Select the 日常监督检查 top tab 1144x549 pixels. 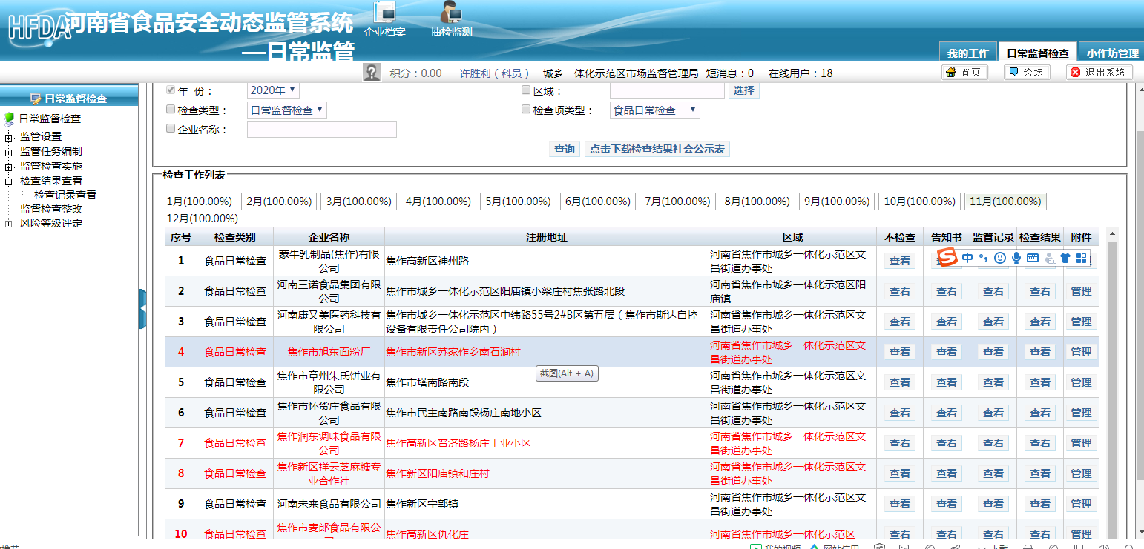(1037, 53)
